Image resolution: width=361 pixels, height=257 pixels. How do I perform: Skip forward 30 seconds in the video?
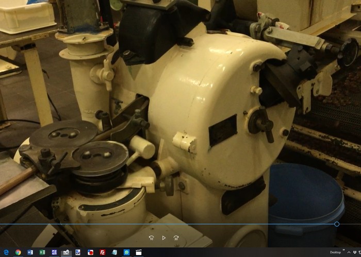point(176,238)
